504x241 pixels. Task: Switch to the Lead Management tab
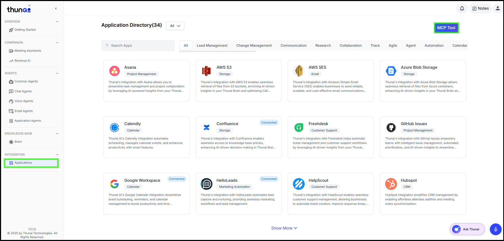tap(212, 46)
